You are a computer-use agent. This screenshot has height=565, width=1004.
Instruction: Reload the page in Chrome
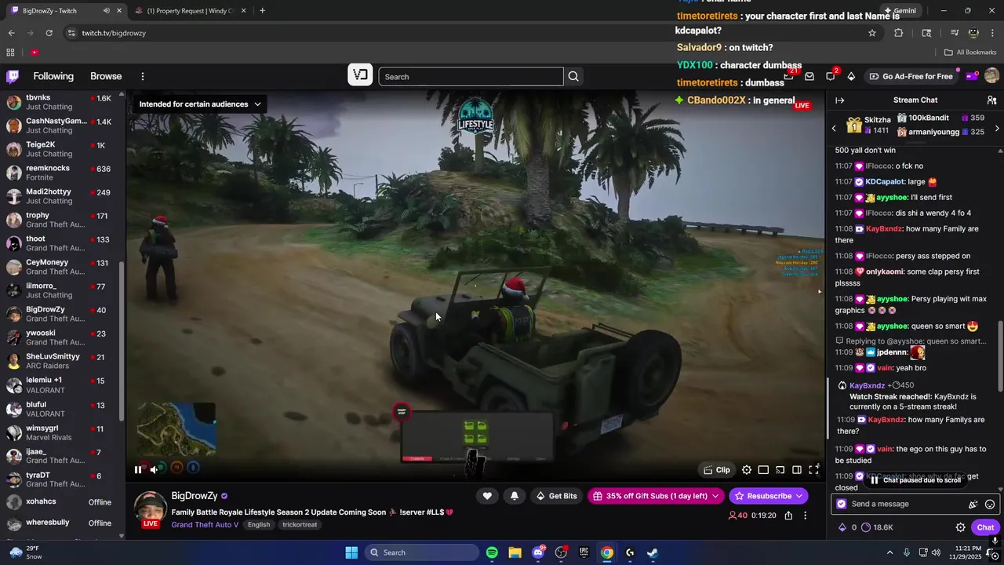coord(49,33)
